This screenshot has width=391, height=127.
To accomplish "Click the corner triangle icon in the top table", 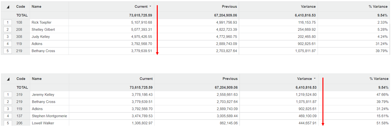I will coord(8,7).
